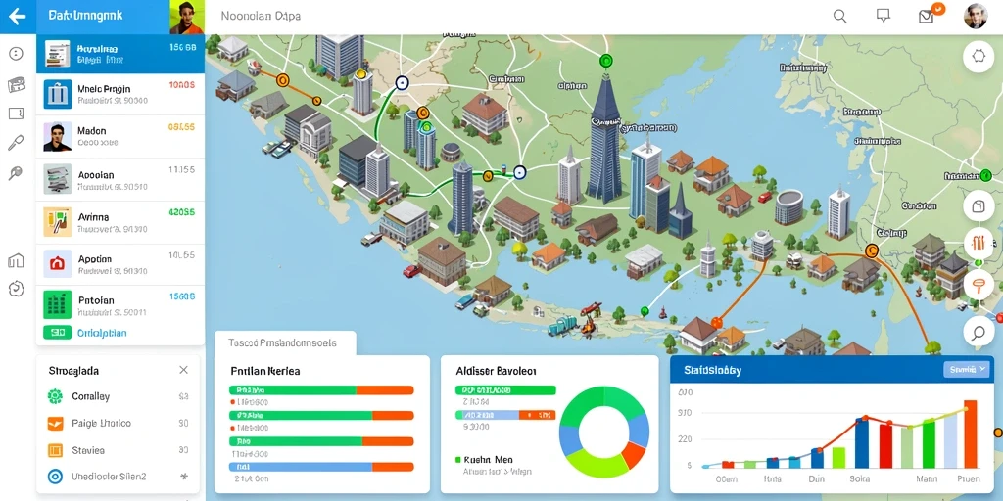Screen dimensions: 1003x501
Task: Open the search magnifier in top bar
Action: tap(839, 17)
